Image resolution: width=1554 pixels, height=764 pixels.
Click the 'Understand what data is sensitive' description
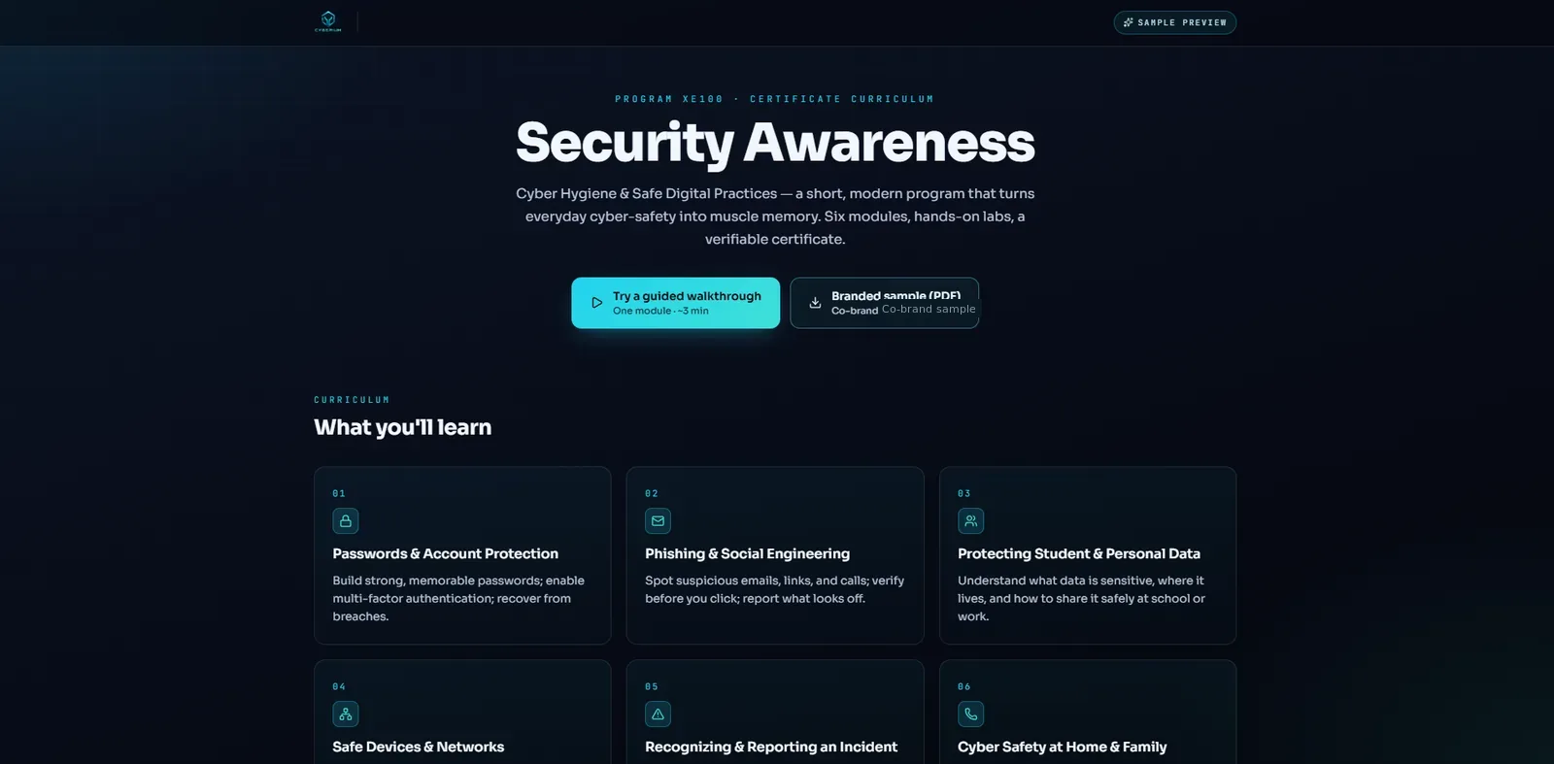1081,598
